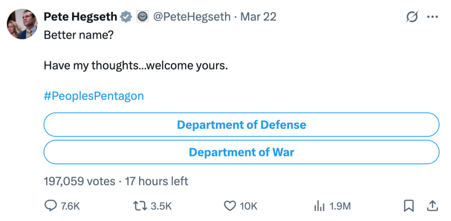Viewport: 451px width, 221px height.
Task: Open the three-dot More options menu
Action: click(x=433, y=17)
